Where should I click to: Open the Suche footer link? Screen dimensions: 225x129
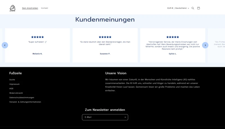[x=12, y=80]
